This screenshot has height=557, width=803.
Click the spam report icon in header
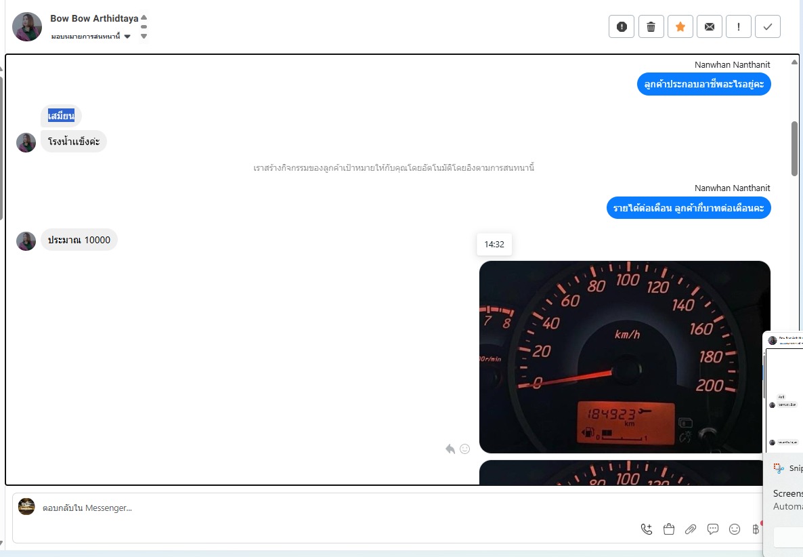621,26
